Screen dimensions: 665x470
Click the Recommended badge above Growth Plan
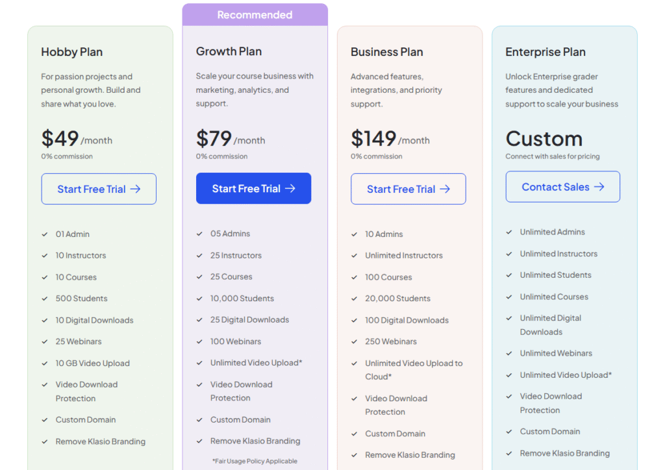point(255,15)
